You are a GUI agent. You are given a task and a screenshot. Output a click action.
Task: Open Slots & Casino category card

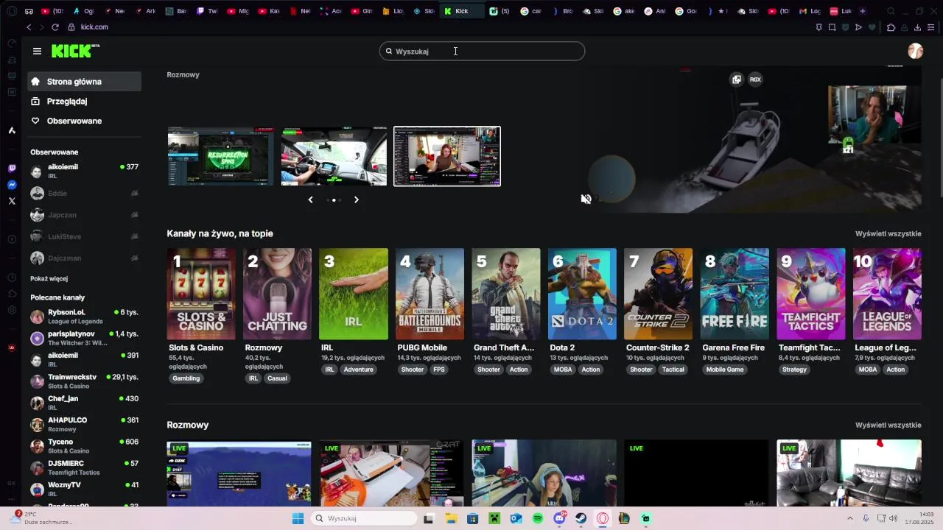[201, 294]
